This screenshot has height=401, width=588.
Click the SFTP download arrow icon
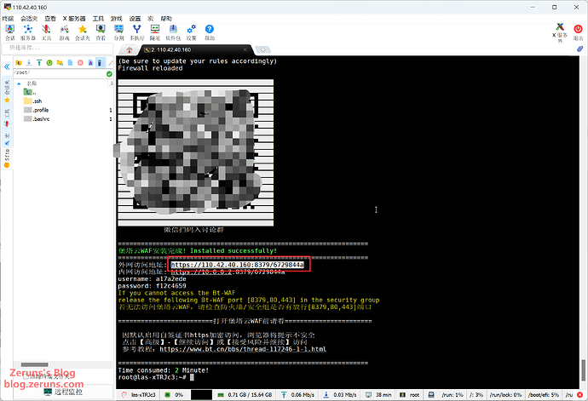29,63
